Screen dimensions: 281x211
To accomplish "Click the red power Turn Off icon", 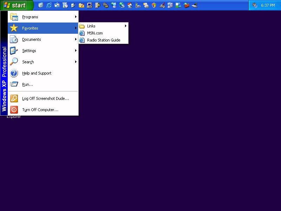I will click(x=14, y=110).
